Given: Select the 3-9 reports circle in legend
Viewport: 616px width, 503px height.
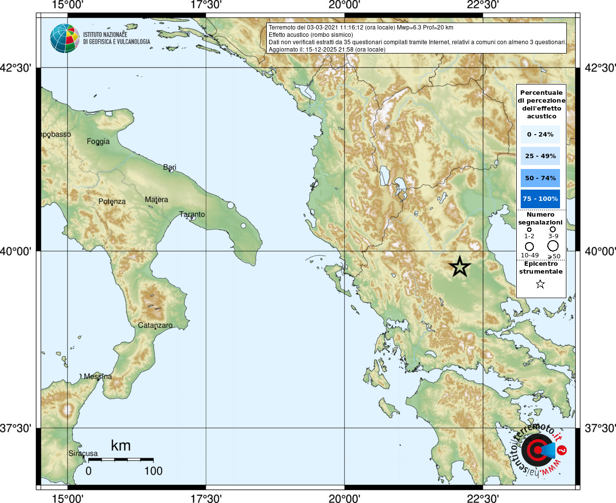Looking at the screenshot, I should pos(553,229).
